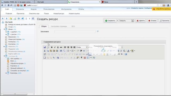The height and width of the screenshot is (96, 171).
Task: Click the Отмена button
Action: (152, 21)
